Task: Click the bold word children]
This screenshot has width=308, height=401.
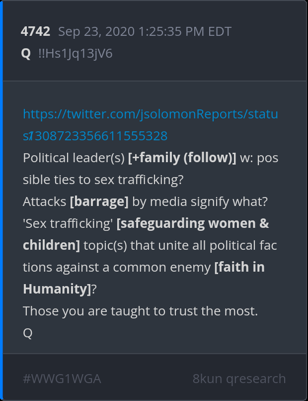Action: (x=51, y=245)
